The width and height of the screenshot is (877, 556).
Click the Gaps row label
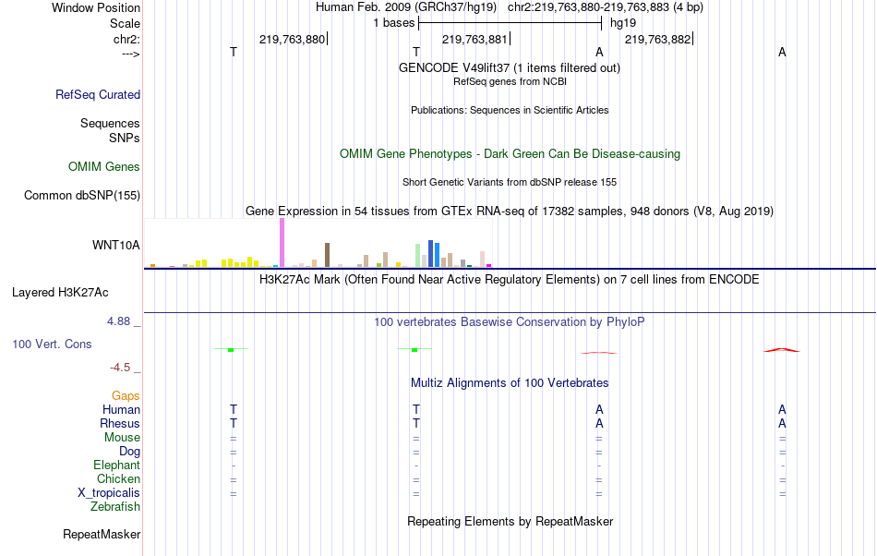point(126,395)
